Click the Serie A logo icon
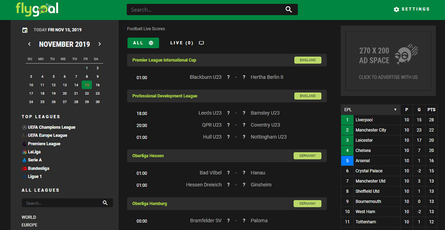 point(24,160)
